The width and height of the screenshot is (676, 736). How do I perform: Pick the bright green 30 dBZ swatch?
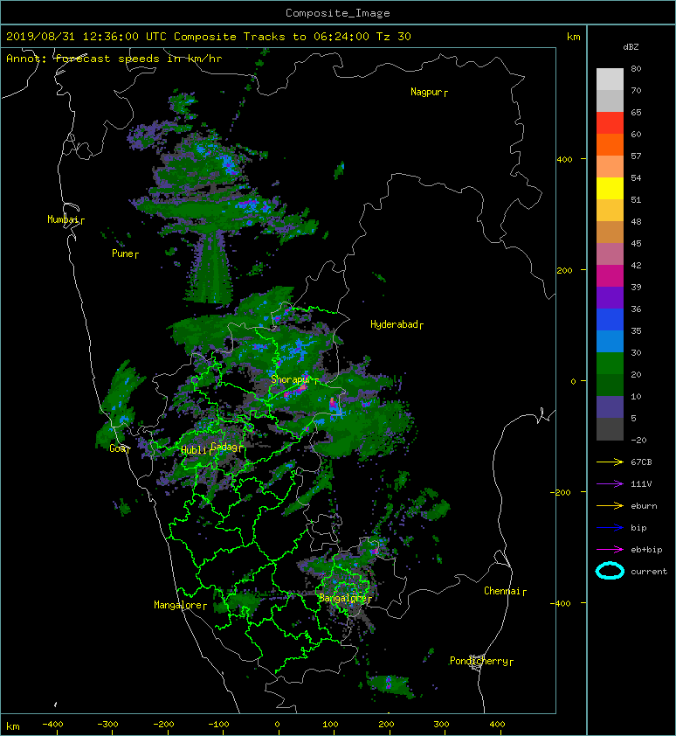click(x=610, y=364)
